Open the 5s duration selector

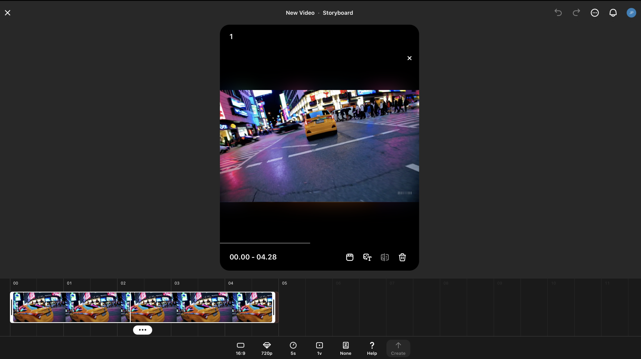pos(293,348)
